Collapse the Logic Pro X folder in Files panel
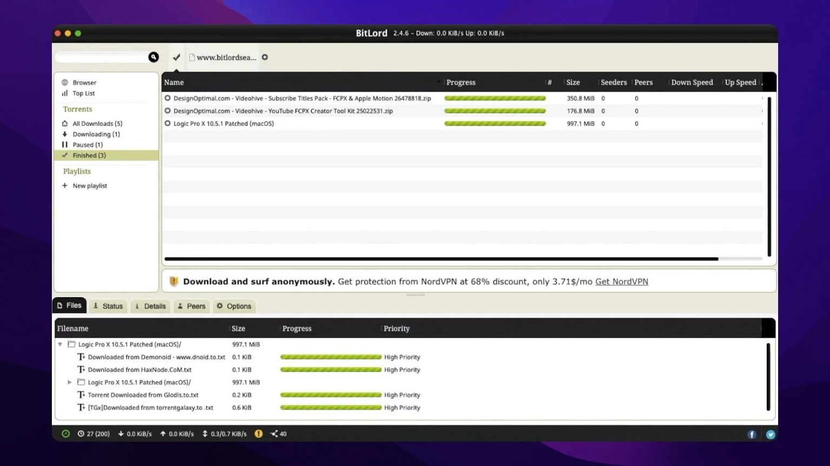The image size is (830, 466). click(59, 344)
